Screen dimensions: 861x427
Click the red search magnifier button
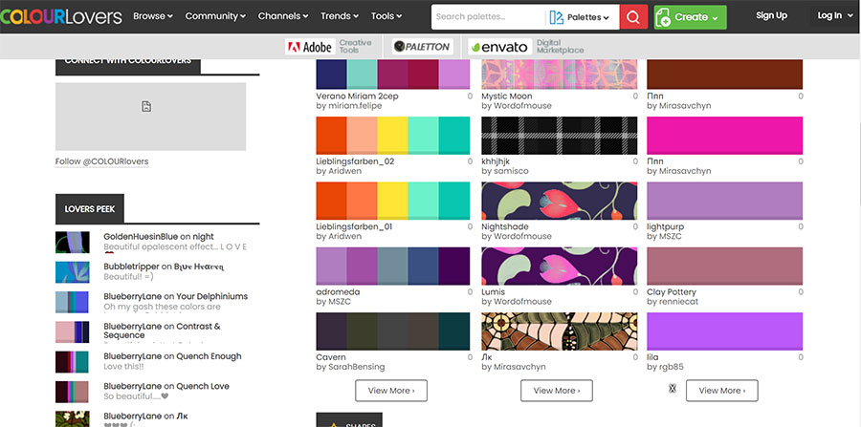pos(633,17)
